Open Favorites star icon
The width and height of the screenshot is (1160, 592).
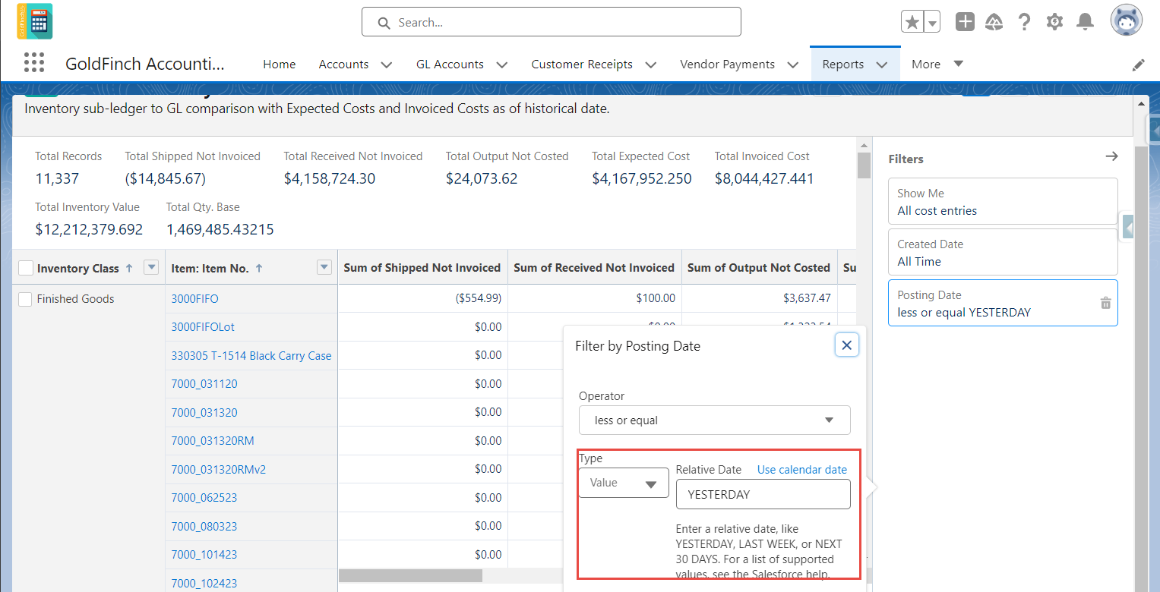pos(912,22)
